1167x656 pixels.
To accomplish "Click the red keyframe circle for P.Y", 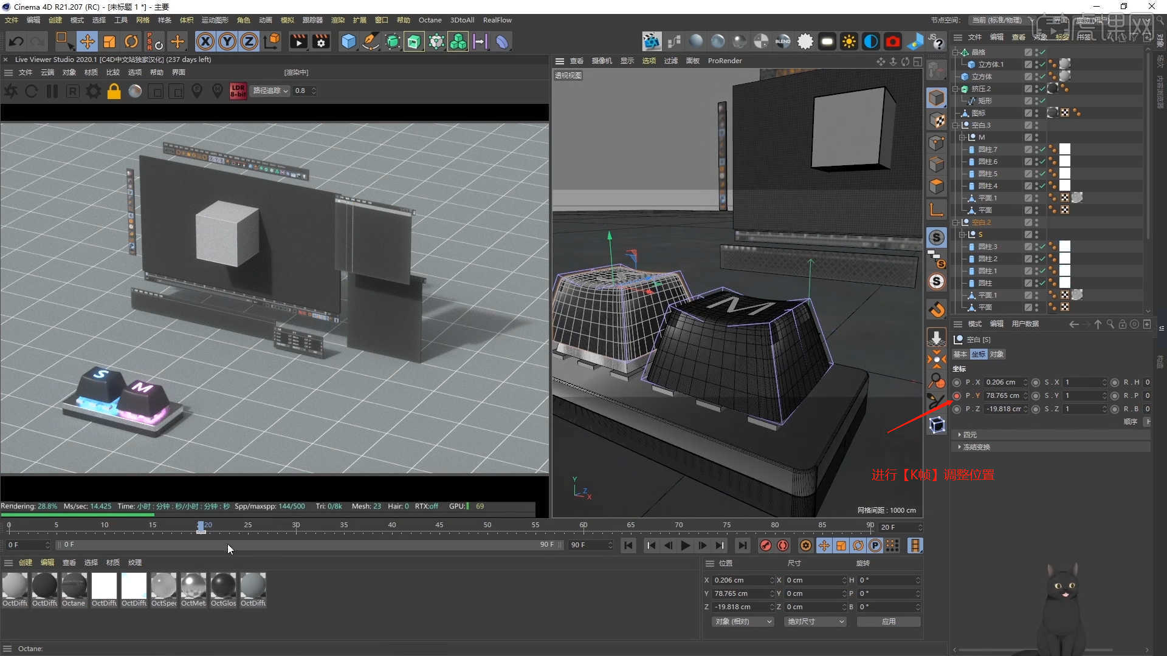I will click(957, 395).
